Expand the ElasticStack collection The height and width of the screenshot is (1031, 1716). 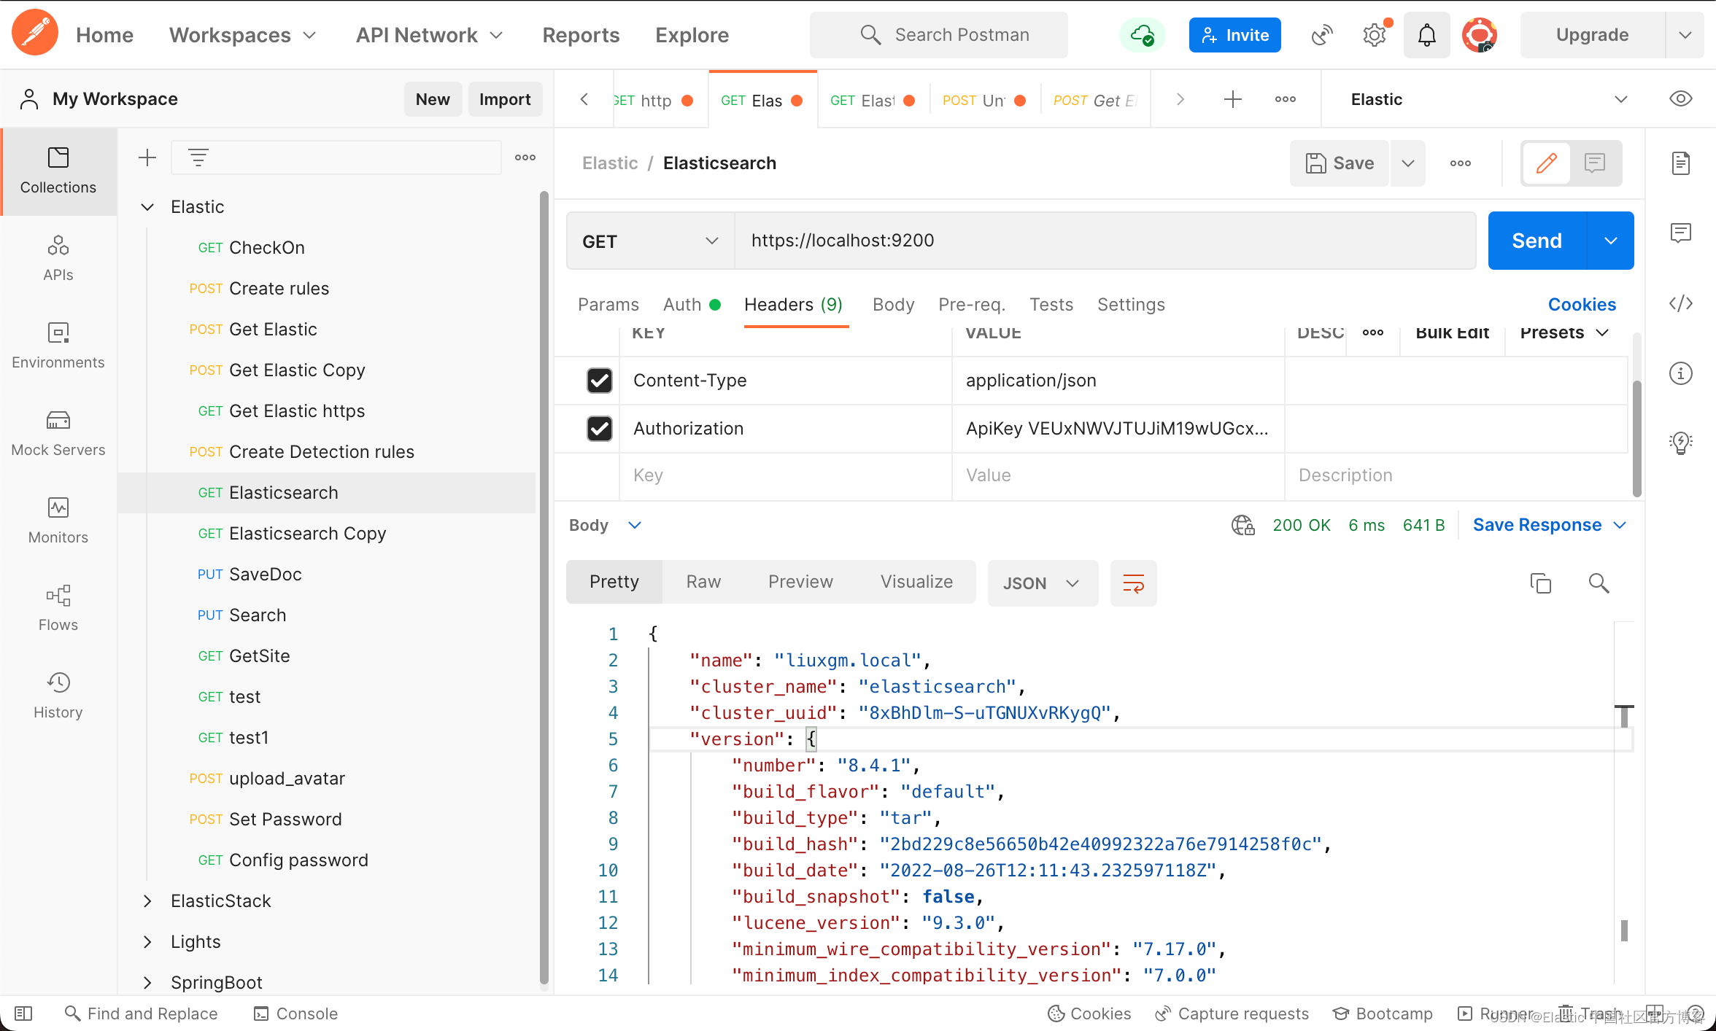point(147,901)
